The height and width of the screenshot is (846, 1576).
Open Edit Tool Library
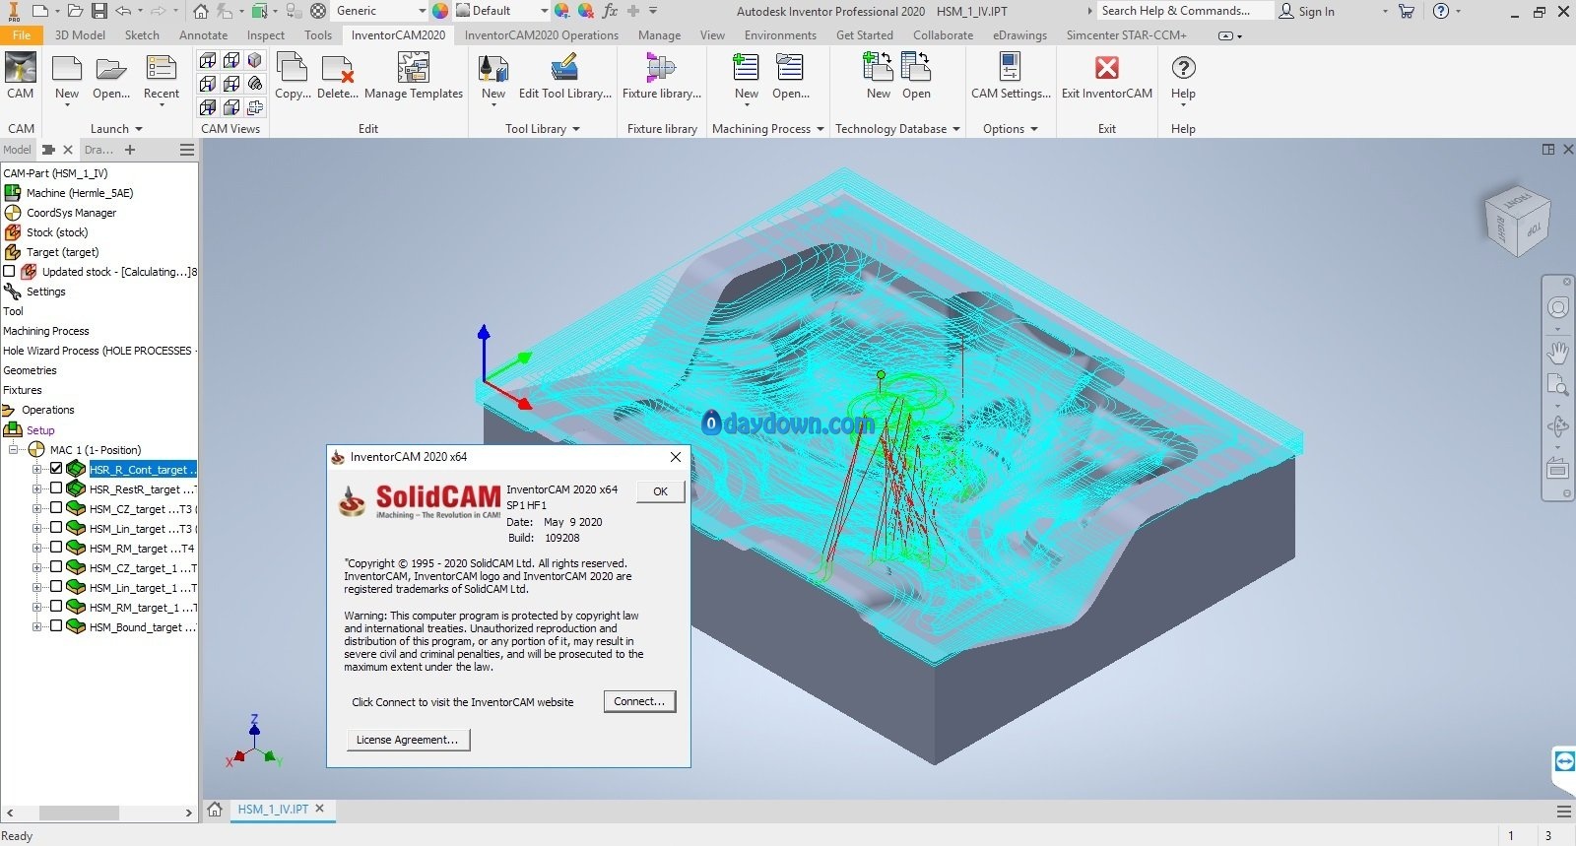565,77
